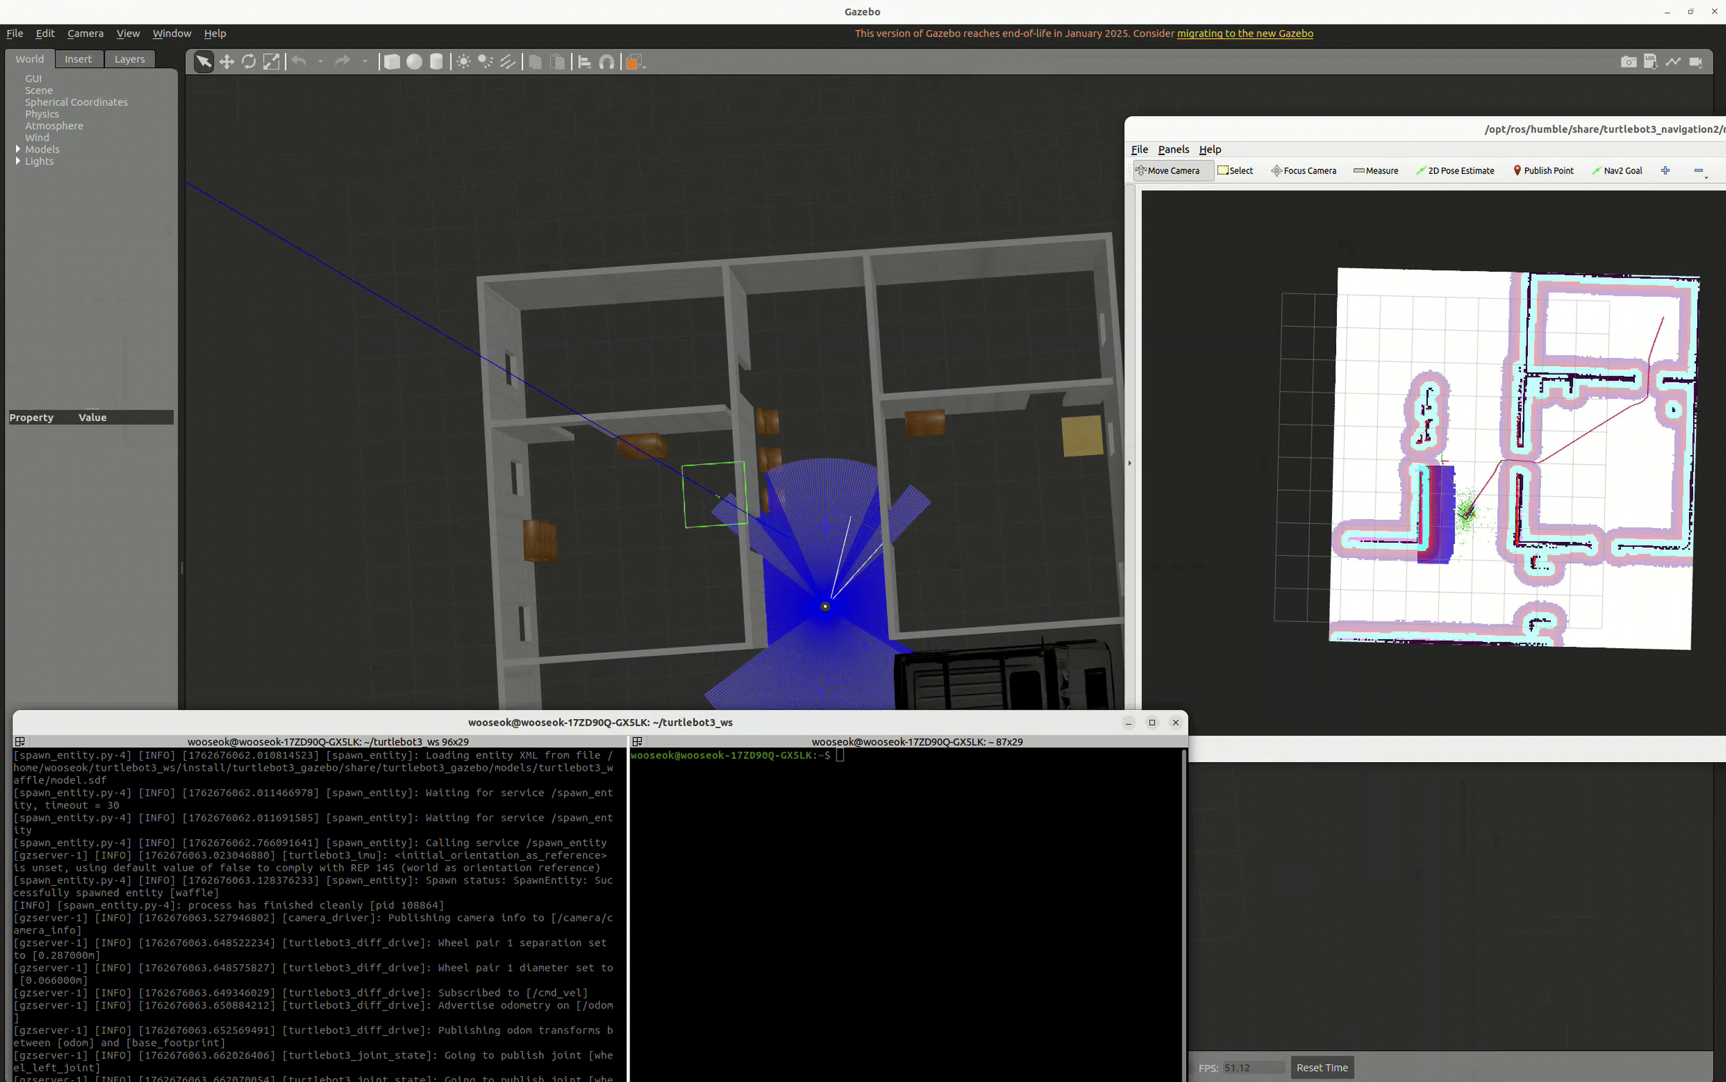Screen dimensions: 1726x1082
Task: Select the Physics item in World tree
Action: coord(42,113)
